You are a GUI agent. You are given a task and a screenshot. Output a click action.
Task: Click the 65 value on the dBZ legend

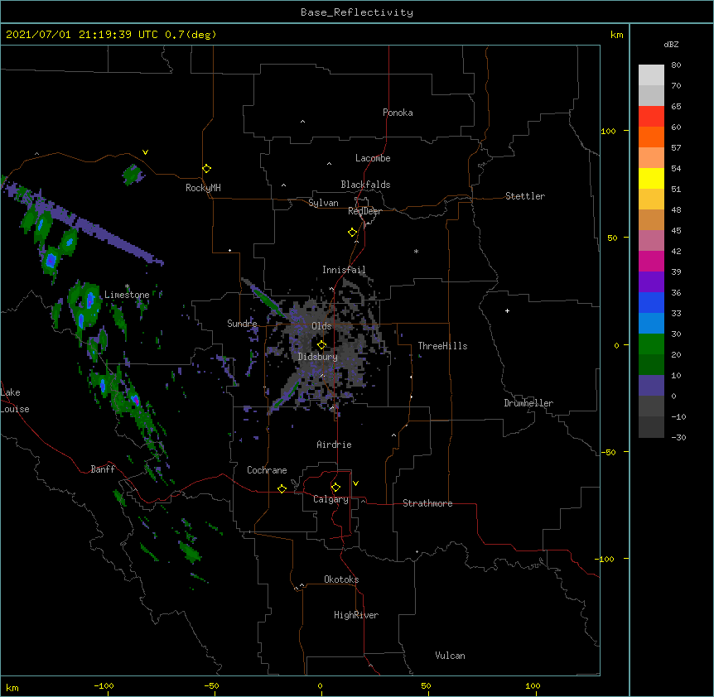point(676,107)
